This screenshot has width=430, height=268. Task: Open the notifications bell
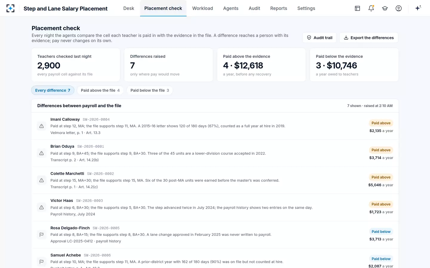(371, 8)
